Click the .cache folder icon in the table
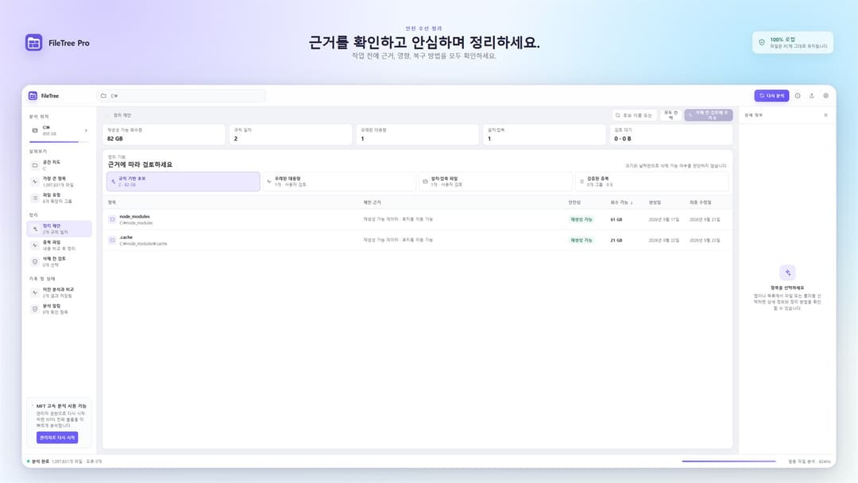The image size is (858, 483). pos(112,240)
